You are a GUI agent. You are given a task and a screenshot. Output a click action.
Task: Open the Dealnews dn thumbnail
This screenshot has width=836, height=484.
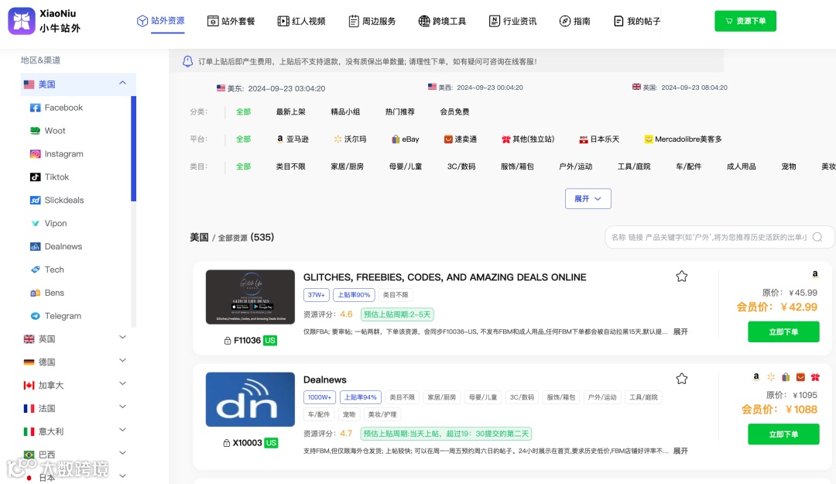click(x=250, y=399)
